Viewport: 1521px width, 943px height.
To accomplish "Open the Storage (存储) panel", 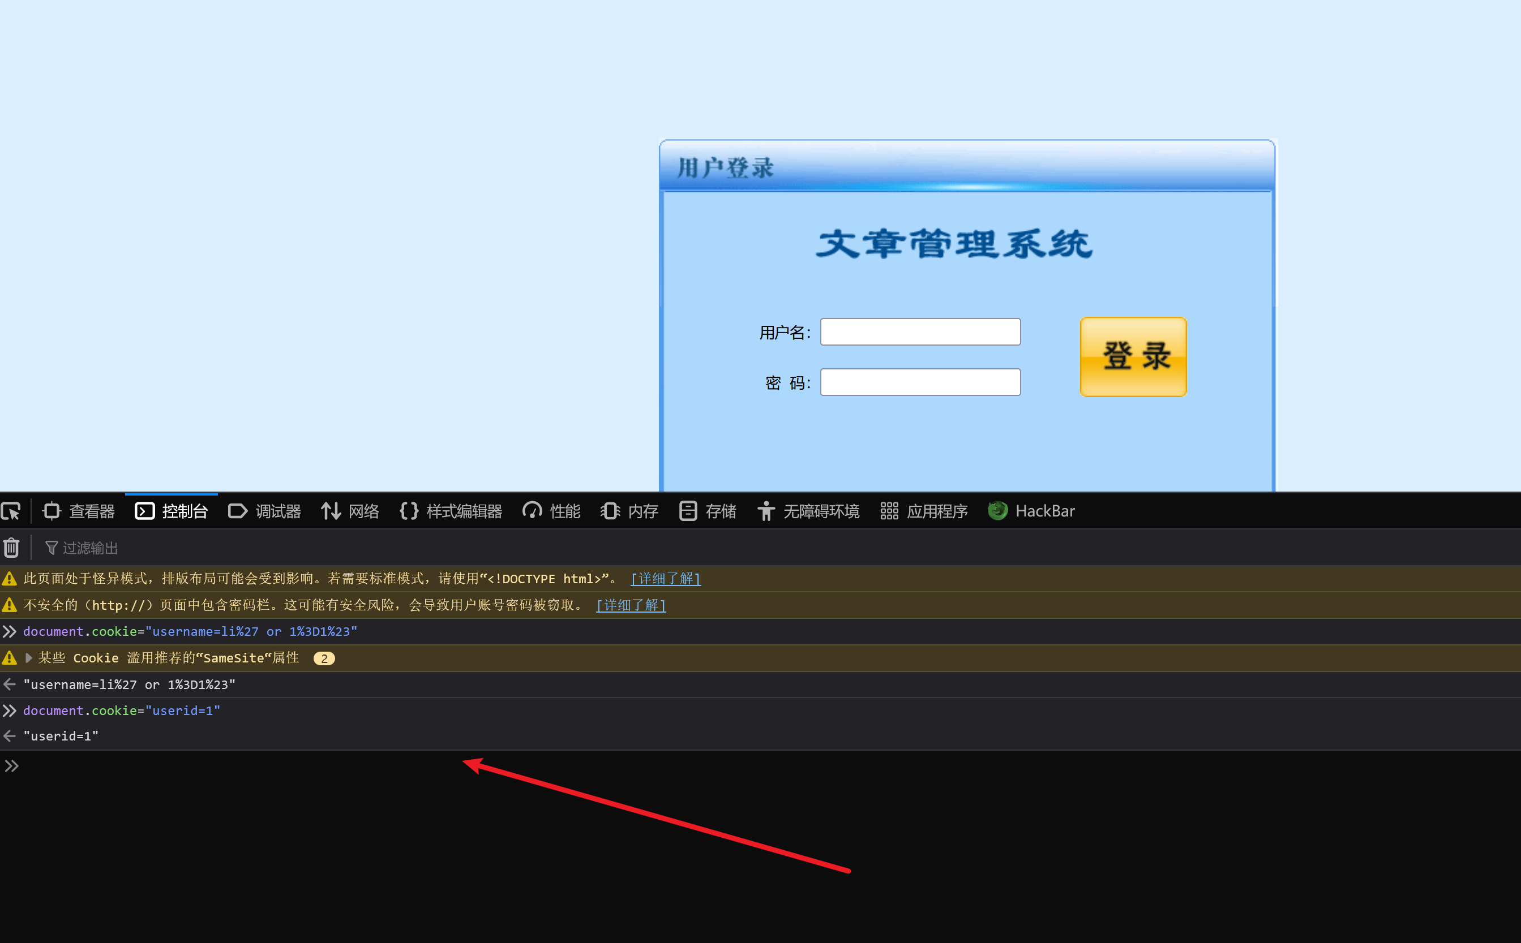I will click(x=708, y=511).
